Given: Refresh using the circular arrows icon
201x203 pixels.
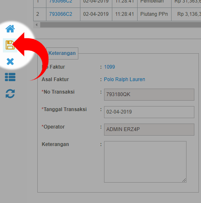Looking at the screenshot, I should (10, 94).
